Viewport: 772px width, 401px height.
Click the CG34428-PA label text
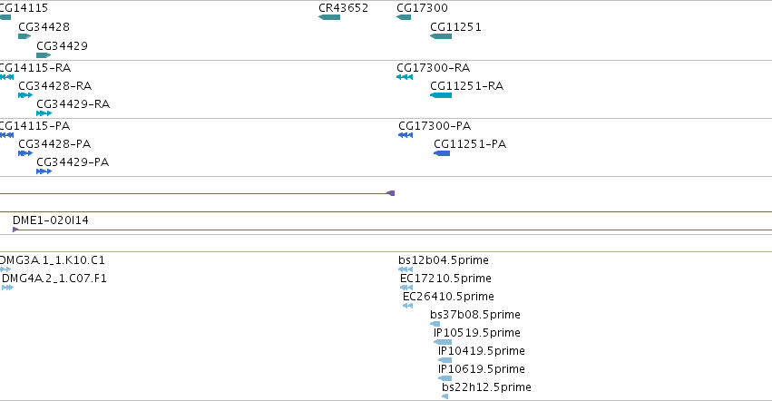[54, 144]
